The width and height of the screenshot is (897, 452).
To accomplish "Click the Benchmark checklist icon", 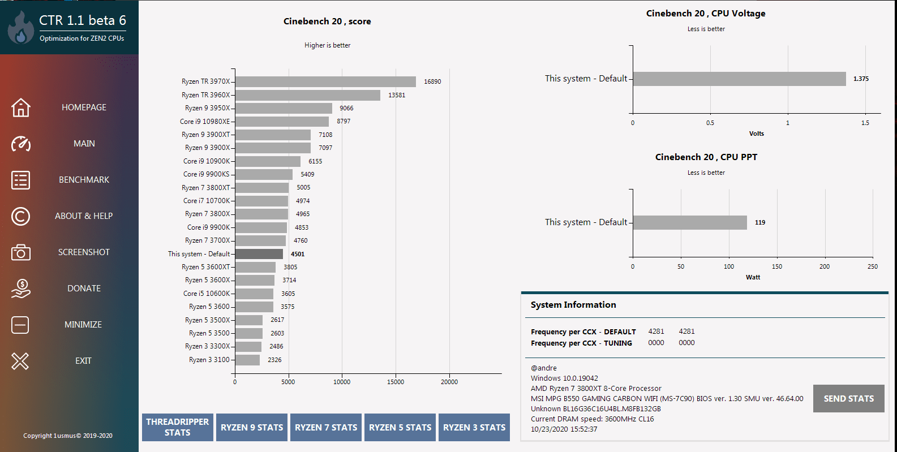I will [x=21, y=180].
